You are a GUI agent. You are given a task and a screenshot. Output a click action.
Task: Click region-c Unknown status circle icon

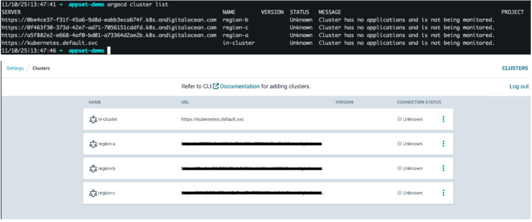coord(399,193)
